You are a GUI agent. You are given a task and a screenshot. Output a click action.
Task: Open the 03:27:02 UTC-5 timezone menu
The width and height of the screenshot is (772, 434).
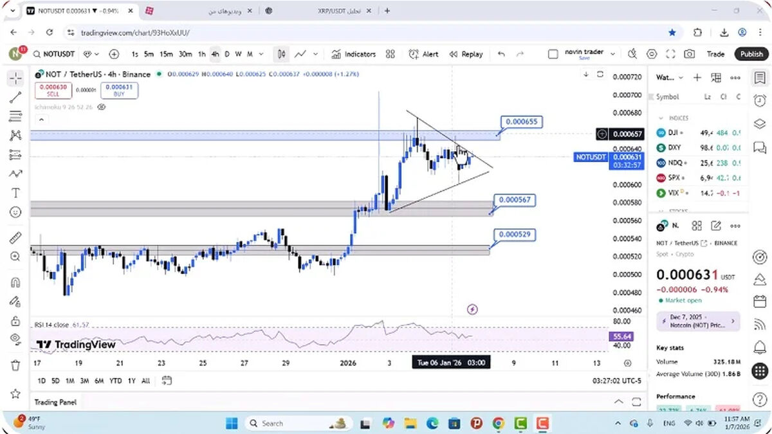coord(618,381)
